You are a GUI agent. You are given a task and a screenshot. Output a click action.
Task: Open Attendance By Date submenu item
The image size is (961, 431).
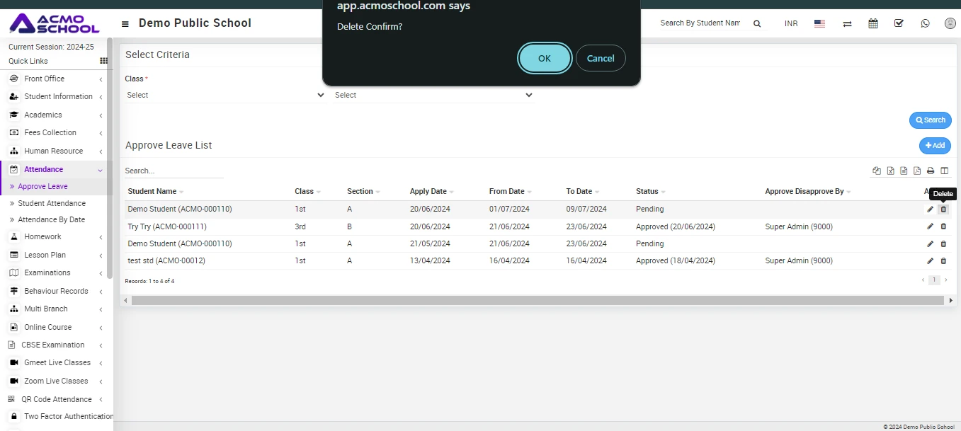[x=51, y=219]
